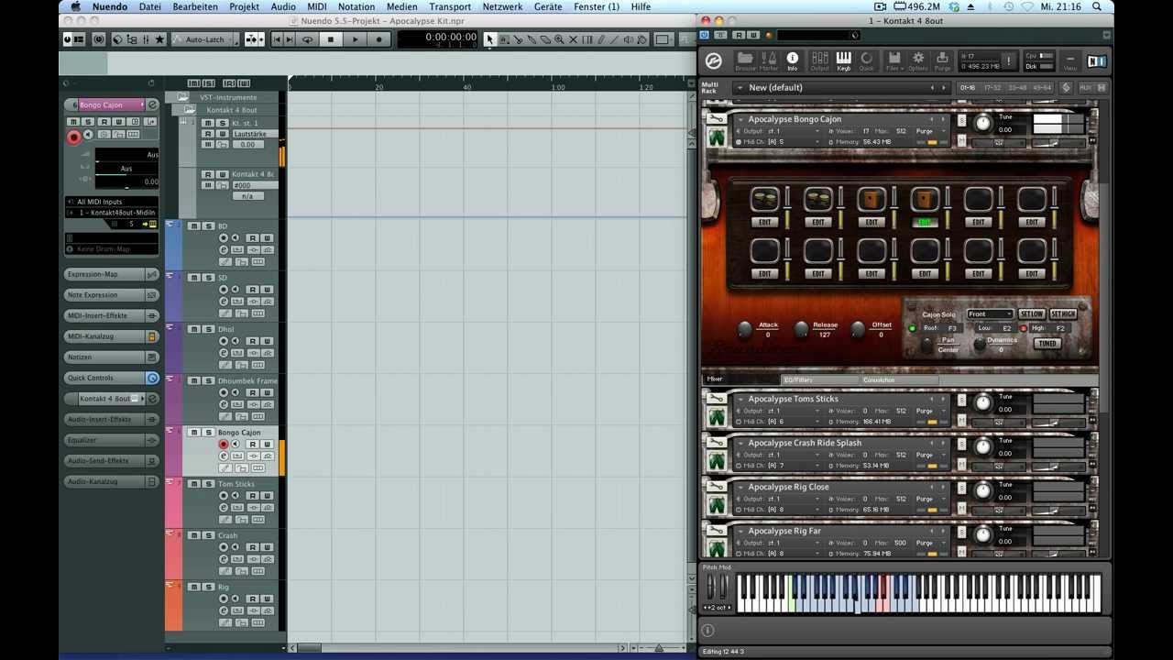Image resolution: width=1173 pixels, height=660 pixels.
Task: Open the Auto-Latch automation mode dropdown
Action: pyautogui.click(x=206, y=39)
